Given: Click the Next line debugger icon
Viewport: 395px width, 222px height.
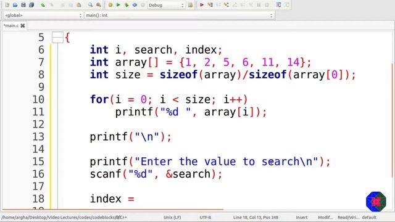Looking at the screenshot, I should [x=218, y=5].
